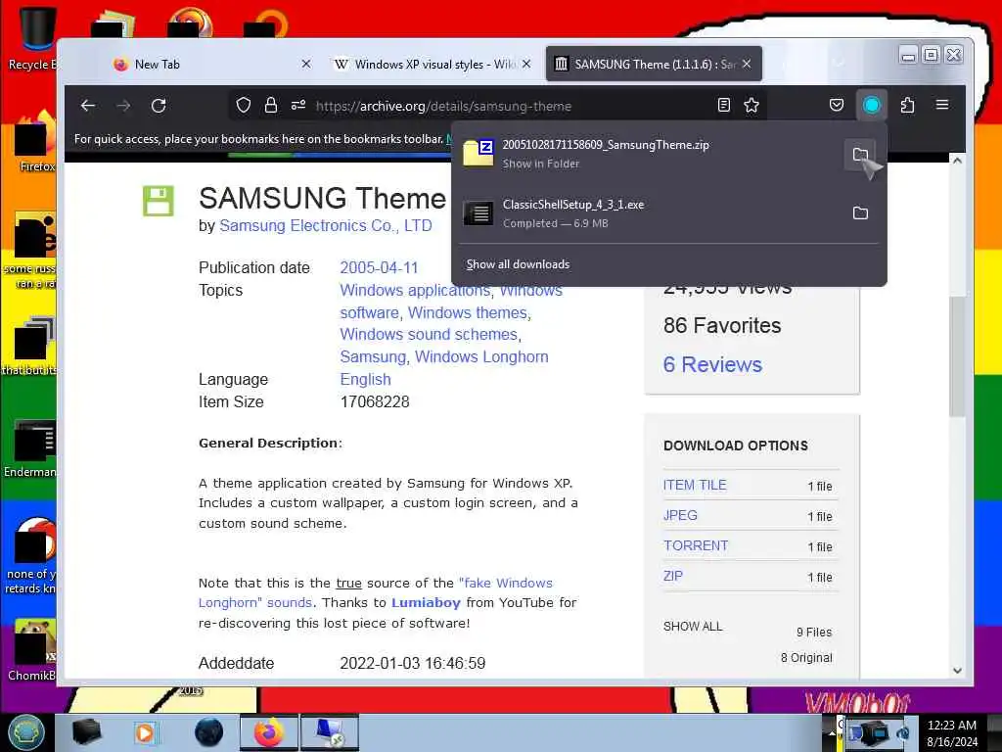The image size is (1002, 752).
Task: Click Show all downloads
Action: (x=518, y=264)
